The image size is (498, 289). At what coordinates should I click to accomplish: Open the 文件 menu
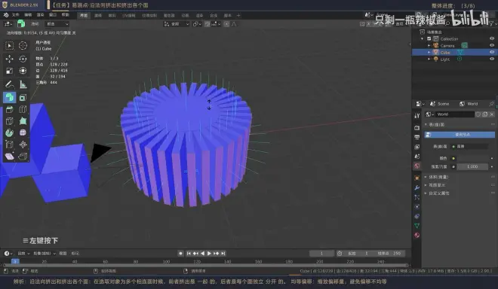16,15
